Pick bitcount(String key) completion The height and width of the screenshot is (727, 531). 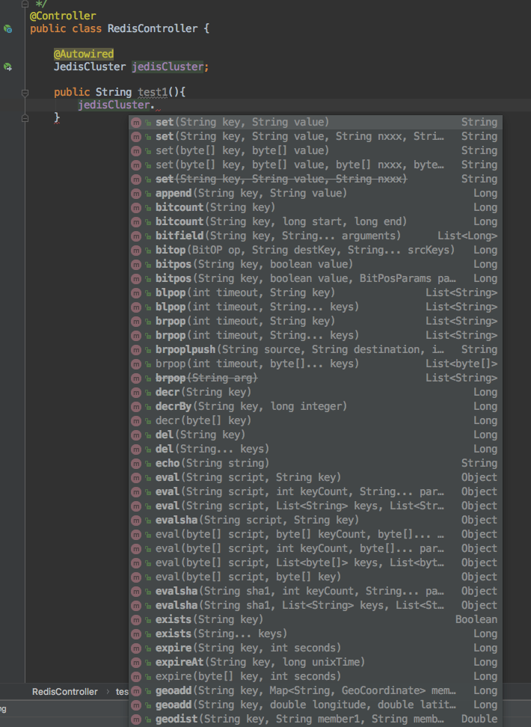[316, 208]
